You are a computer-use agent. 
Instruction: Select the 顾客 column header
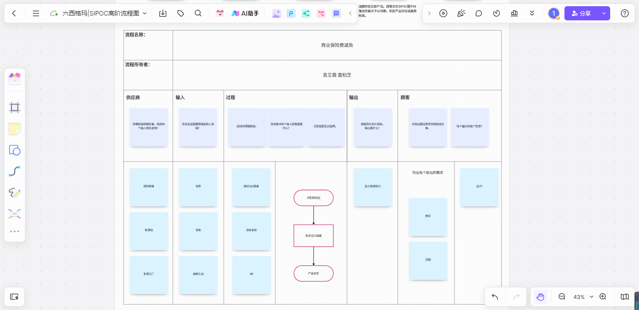click(405, 97)
